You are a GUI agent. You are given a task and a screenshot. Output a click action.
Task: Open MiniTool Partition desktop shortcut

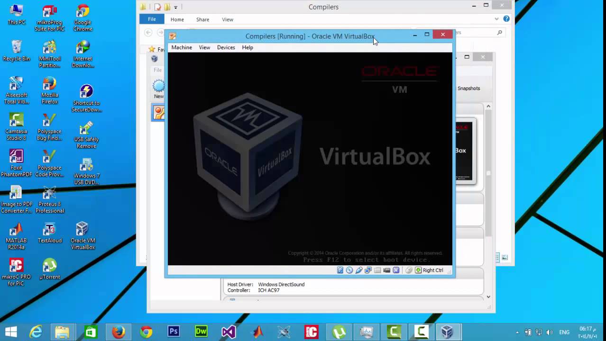click(49, 54)
